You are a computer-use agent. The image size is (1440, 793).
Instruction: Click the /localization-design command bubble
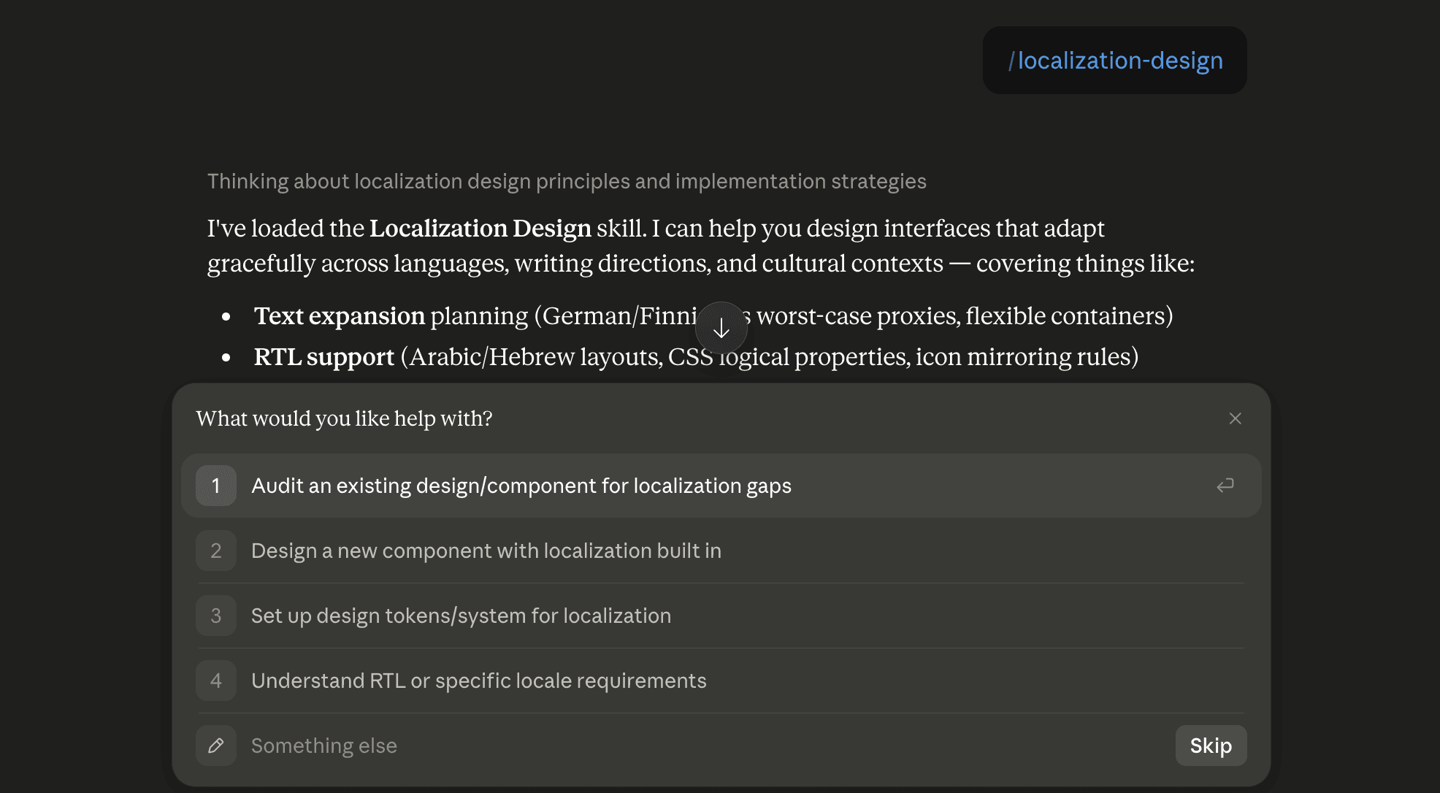[x=1115, y=61]
